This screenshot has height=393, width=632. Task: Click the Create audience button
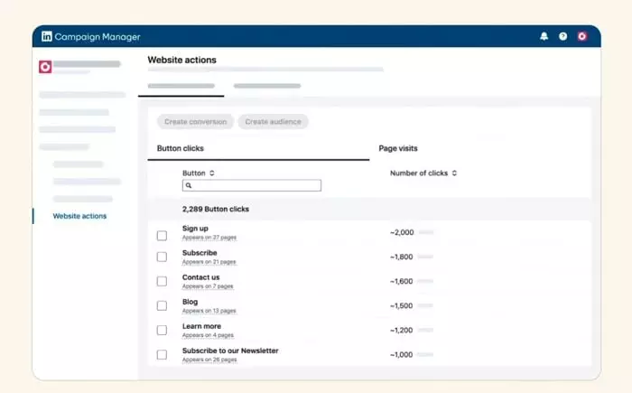point(273,121)
